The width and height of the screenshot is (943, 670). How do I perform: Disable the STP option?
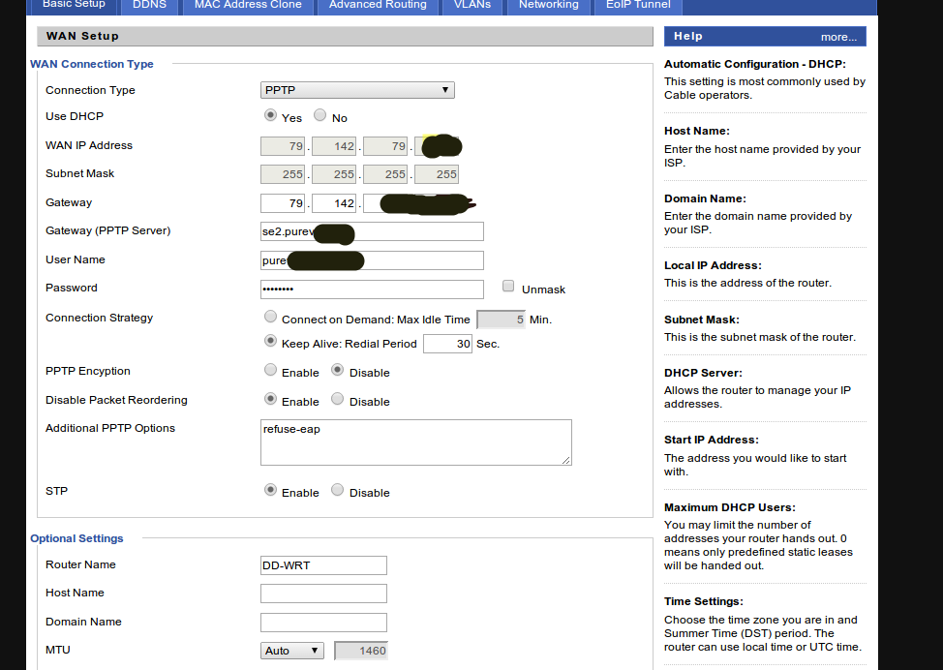coord(337,490)
